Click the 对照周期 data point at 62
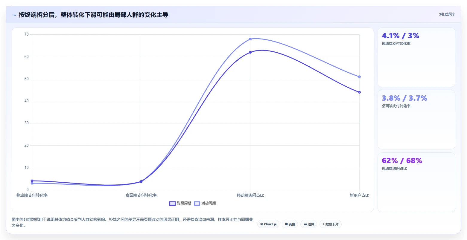 (x=250, y=52)
